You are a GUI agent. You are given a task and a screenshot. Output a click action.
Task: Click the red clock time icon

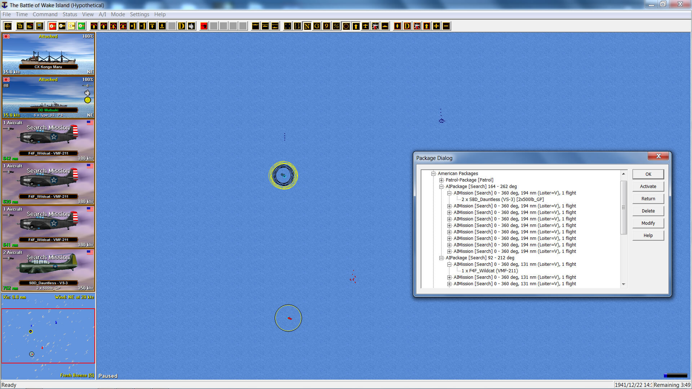point(52,26)
